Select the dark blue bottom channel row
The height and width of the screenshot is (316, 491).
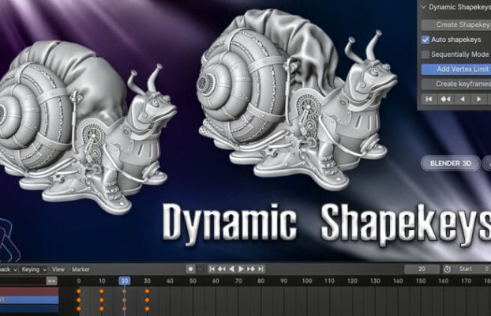pos(29,309)
